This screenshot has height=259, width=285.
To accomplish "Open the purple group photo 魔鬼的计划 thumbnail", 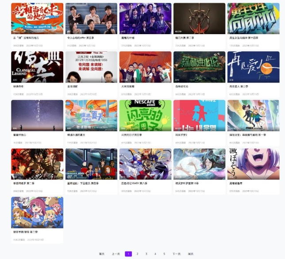I will click(x=145, y=18).
